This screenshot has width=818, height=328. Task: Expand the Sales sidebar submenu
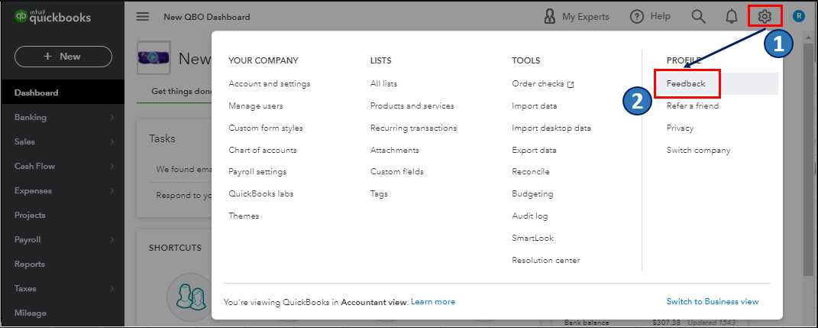click(112, 141)
